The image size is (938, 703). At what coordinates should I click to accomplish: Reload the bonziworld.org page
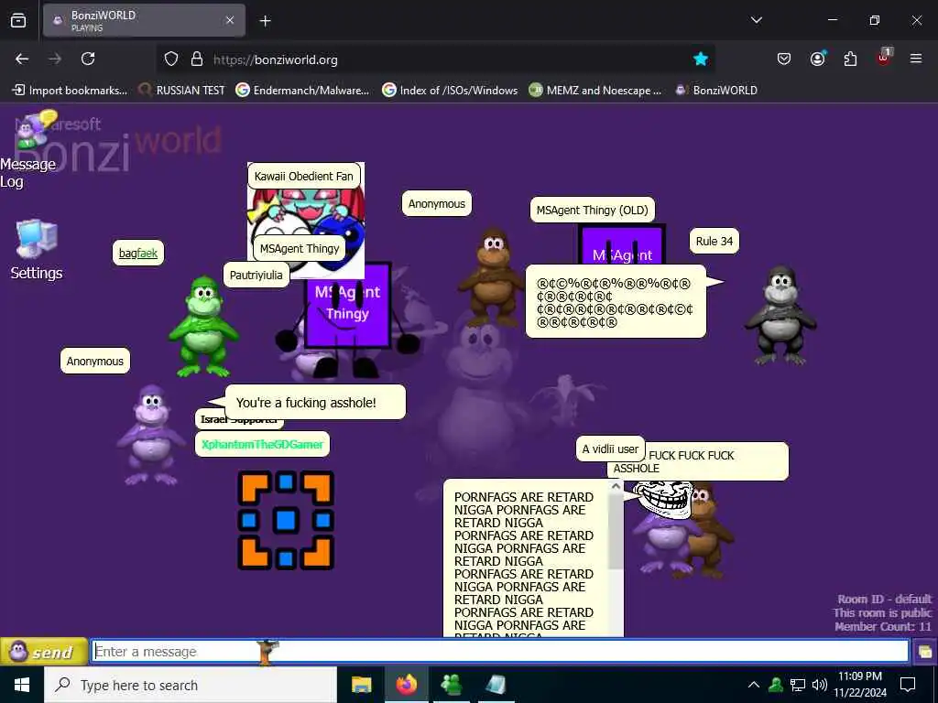pyautogui.click(x=88, y=59)
